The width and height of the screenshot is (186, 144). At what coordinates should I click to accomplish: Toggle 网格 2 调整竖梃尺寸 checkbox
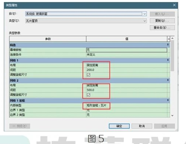[88, 95]
